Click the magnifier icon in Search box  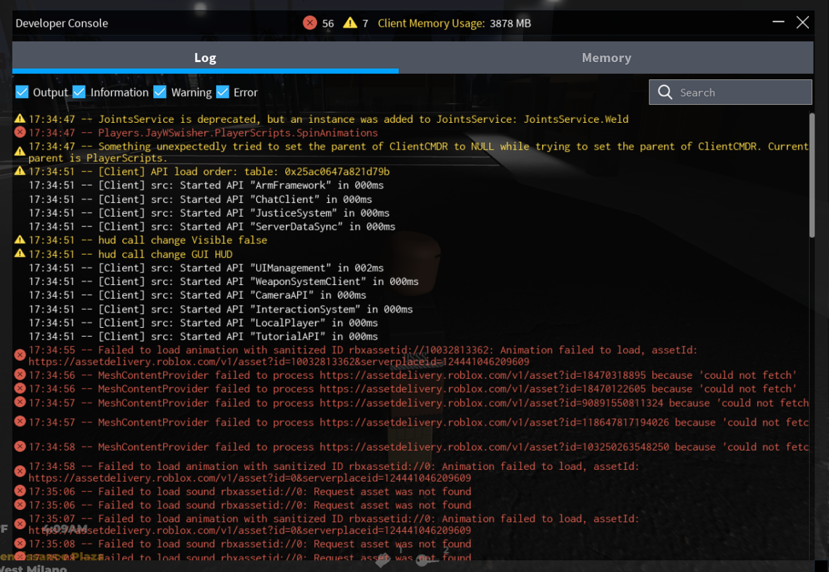[x=665, y=92]
